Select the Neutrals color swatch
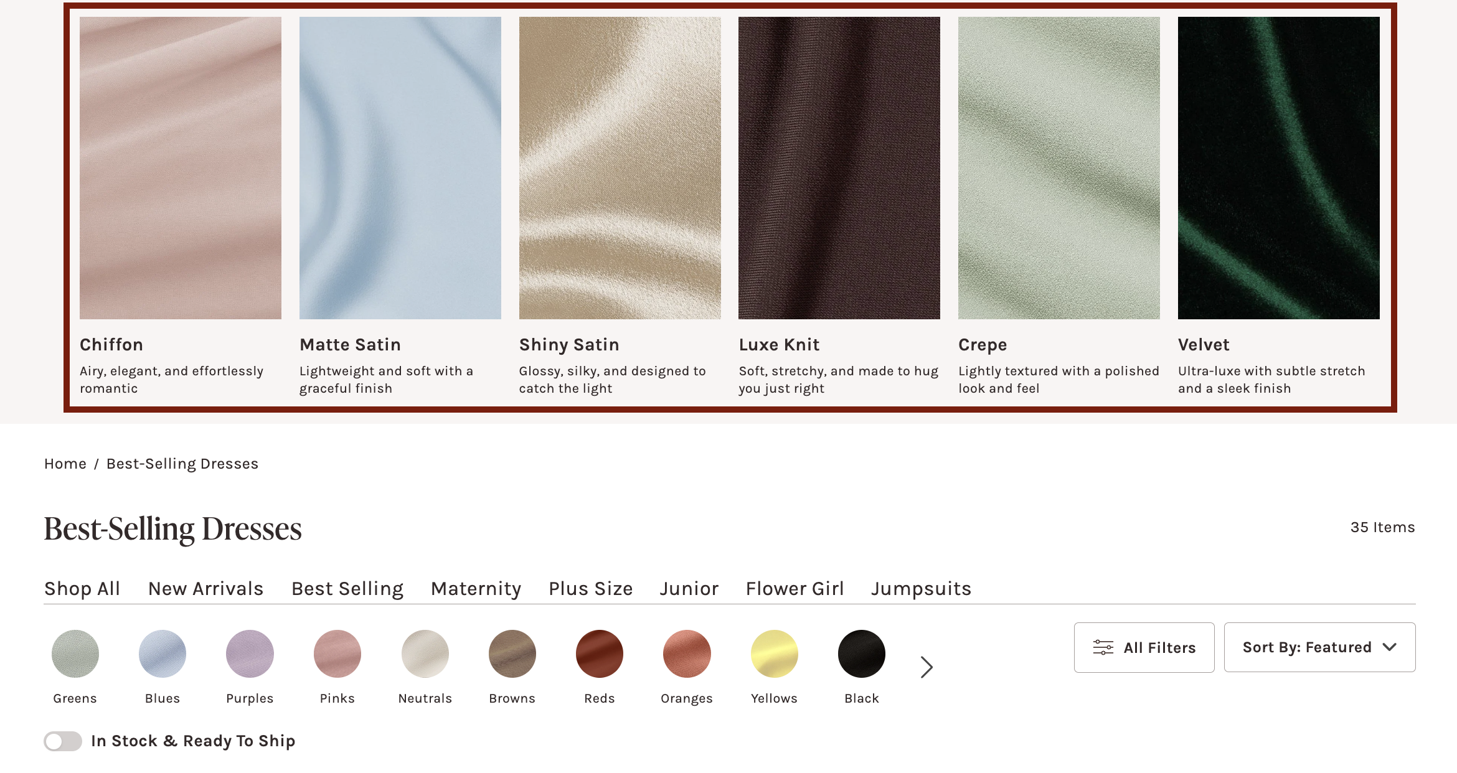 (425, 654)
